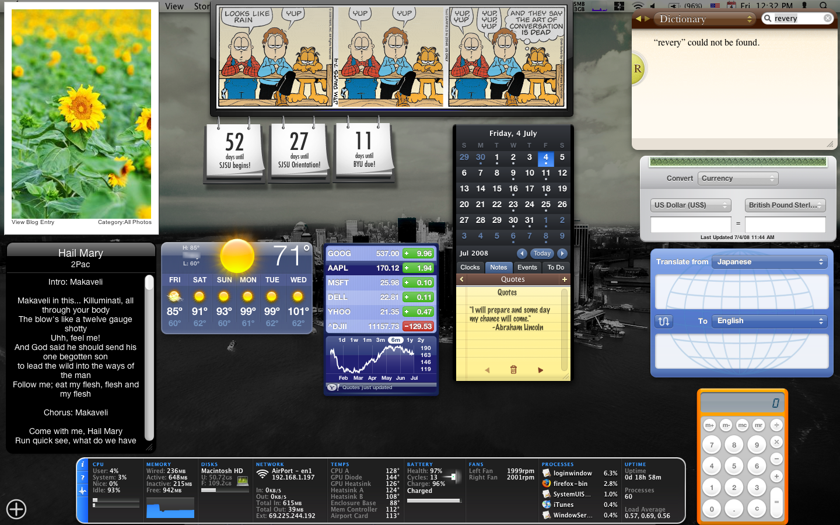
Task: Click the iTunes icon in the iStat processes list
Action: point(547,505)
